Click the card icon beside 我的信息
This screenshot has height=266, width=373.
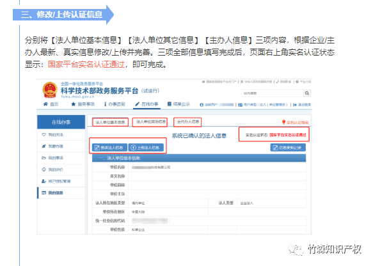[x=44, y=192]
